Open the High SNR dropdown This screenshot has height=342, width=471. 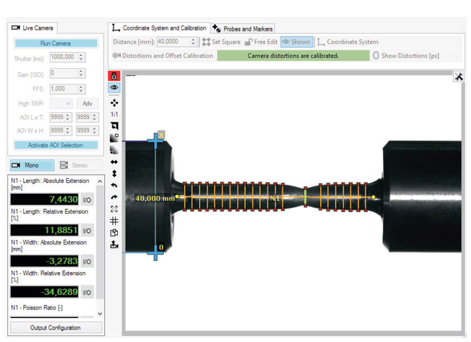click(x=61, y=103)
